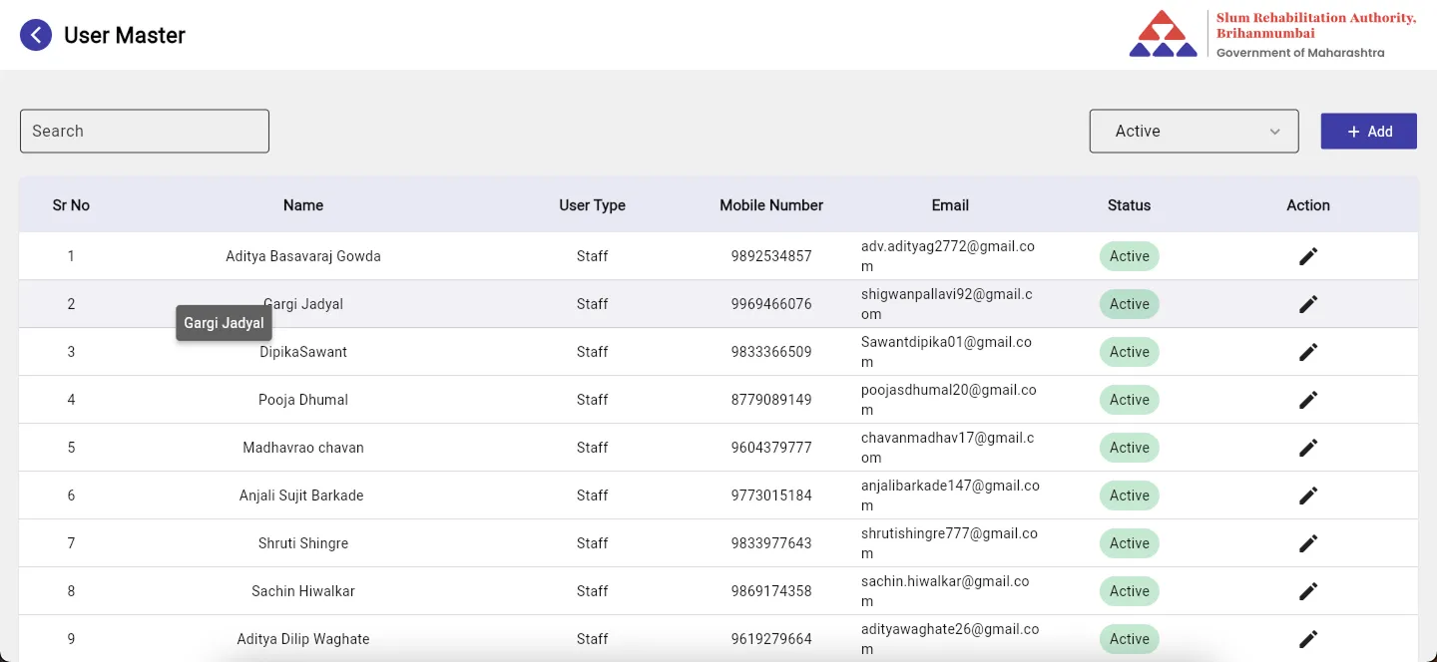
Task: Open the edit pencil for Gargi Jadyal
Action: click(x=1308, y=304)
